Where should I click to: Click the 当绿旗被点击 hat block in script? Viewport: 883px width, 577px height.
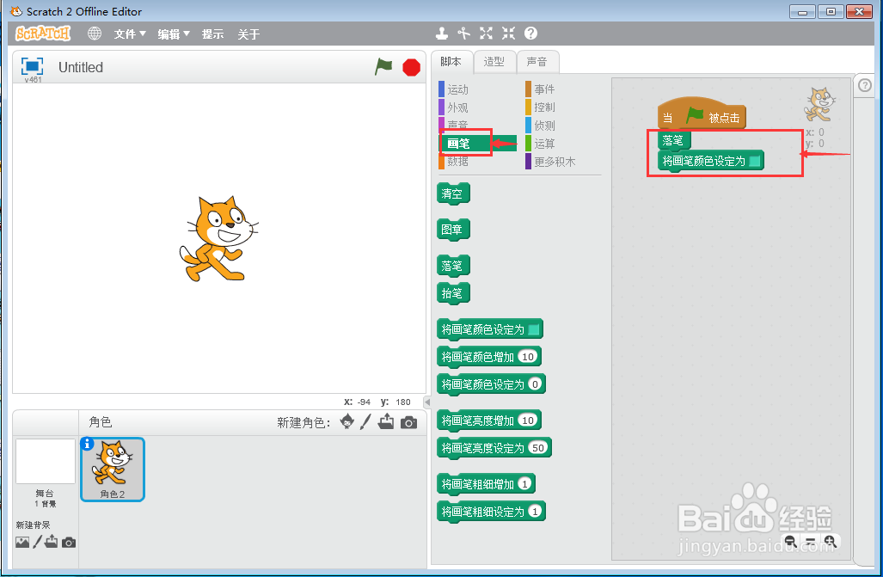(x=702, y=114)
